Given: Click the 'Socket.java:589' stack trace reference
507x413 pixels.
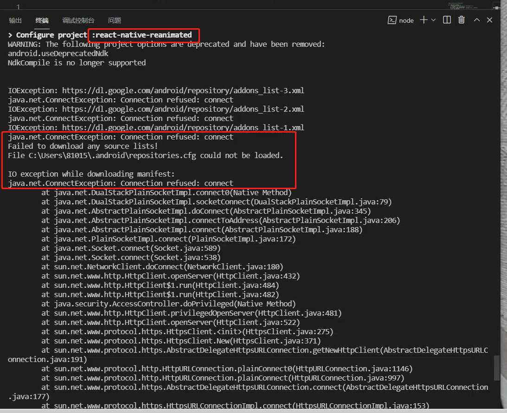Looking at the screenshot, I should point(185,248).
